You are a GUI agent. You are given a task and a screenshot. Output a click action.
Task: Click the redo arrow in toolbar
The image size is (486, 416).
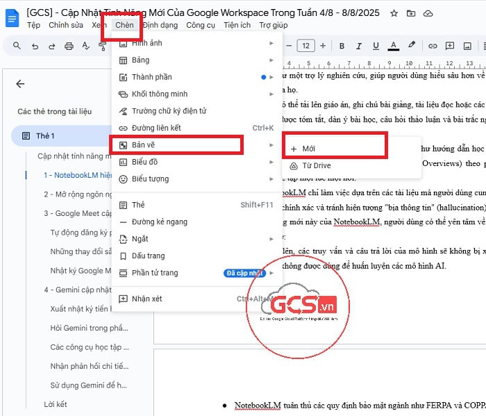[x=52, y=47]
